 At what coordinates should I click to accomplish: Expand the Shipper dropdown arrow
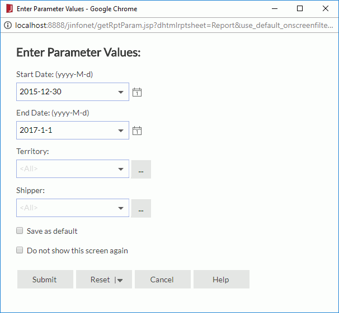(x=121, y=208)
